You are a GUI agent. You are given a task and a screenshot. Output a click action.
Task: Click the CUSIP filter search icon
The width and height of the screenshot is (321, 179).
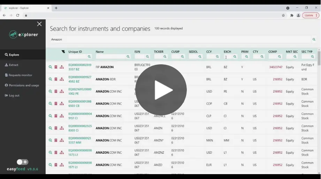pos(182,57)
